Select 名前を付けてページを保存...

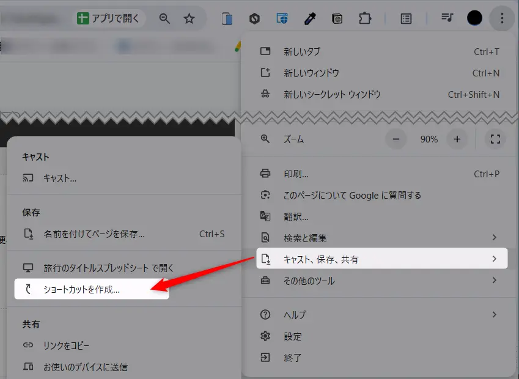point(94,234)
